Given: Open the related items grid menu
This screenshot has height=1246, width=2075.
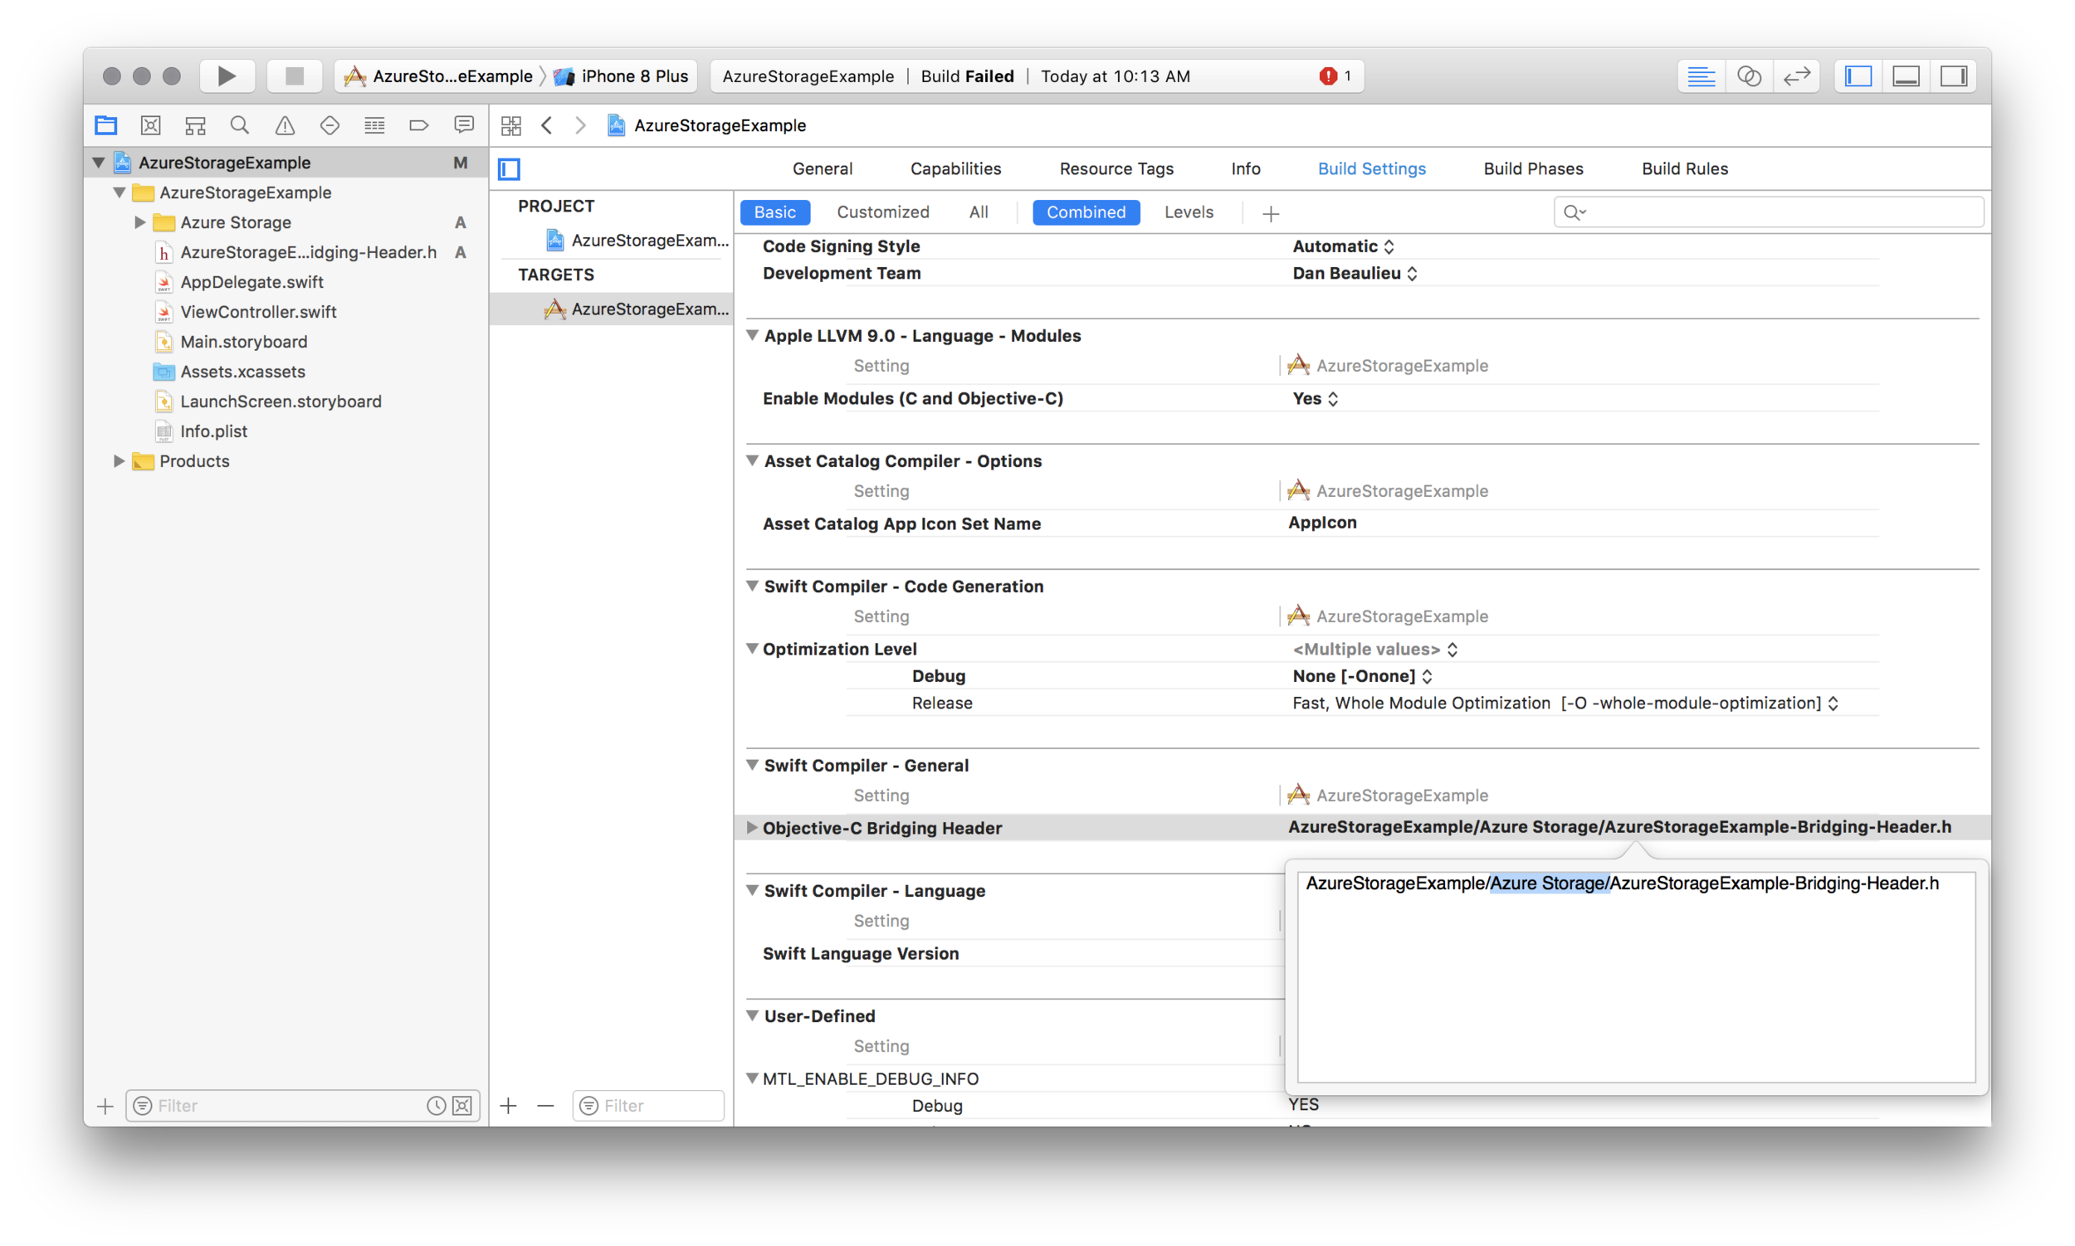Looking at the screenshot, I should pos(510,125).
